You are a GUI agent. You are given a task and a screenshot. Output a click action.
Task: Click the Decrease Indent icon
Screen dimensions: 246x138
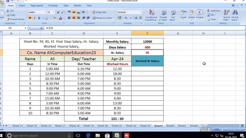pyautogui.click(x=84, y=18)
